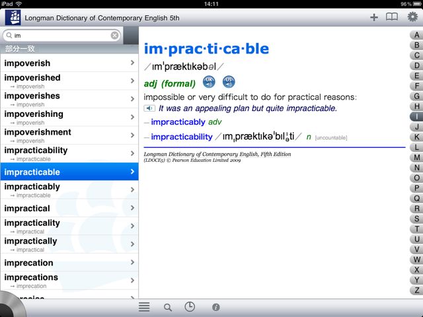The image size is (423, 317).
Task: Select 'impoverished' in the word list
Action: [69, 81]
